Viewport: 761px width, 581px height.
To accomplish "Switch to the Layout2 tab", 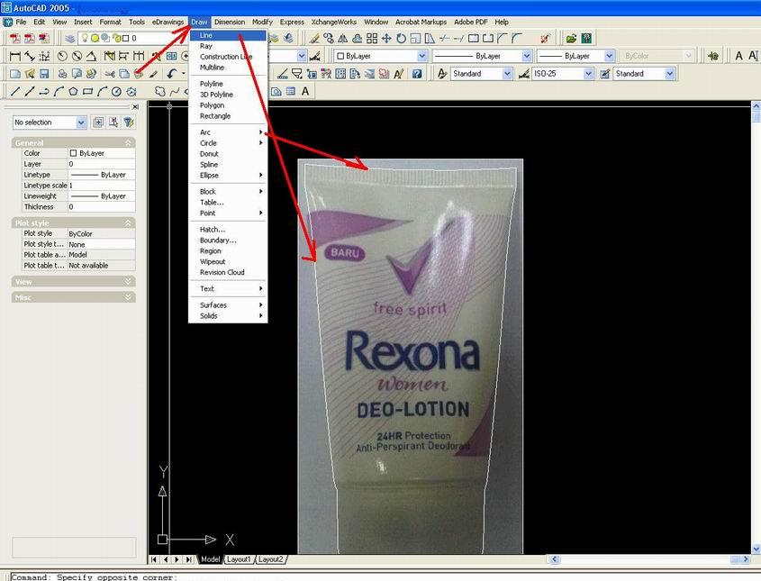I will (270, 559).
